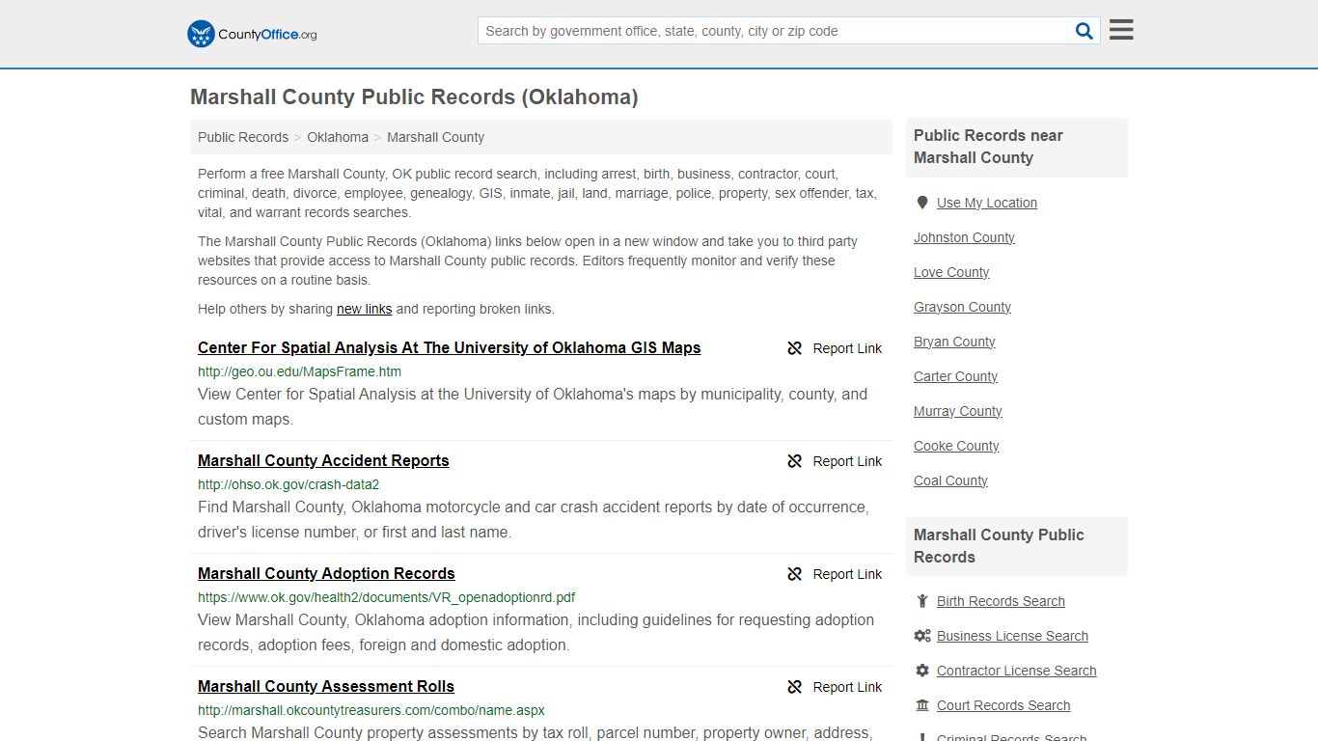Select Marshall County breadcrumb
The height and width of the screenshot is (741, 1318).
pyautogui.click(x=435, y=137)
